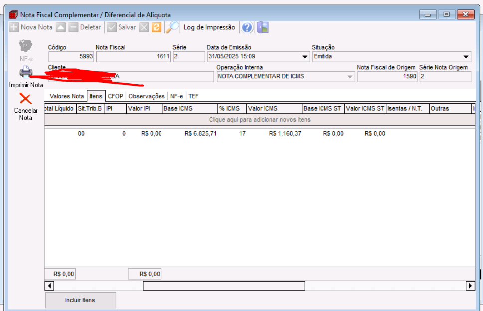This screenshot has width=483, height=311.
Task: Select the Itens tab
Action: point(96,96)
